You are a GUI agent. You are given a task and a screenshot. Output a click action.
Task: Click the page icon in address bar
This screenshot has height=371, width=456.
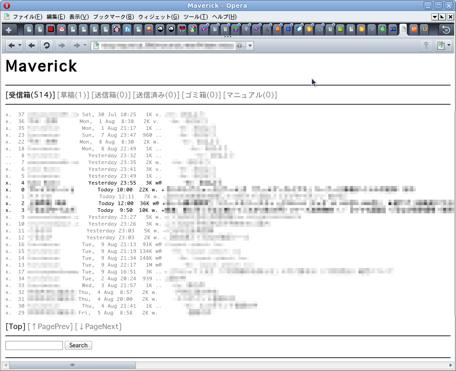[x=96, y=46]
